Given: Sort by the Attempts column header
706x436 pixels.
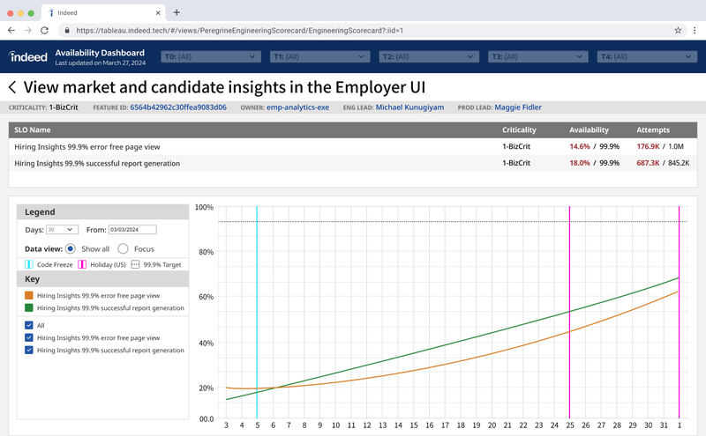Looking at the screenshot, I should click(653, 129).
